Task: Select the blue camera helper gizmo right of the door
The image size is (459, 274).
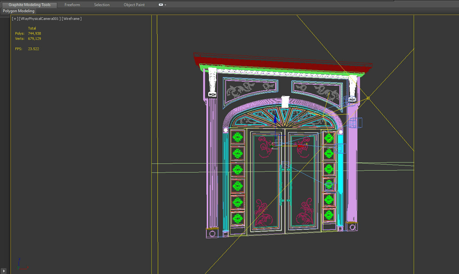Action: click(356, 123)
